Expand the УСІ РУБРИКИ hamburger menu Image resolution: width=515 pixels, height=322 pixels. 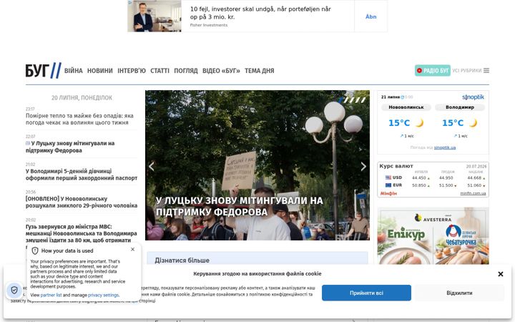click(471, 70)
